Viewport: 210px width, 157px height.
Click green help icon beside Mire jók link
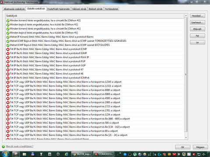point(3,147)
